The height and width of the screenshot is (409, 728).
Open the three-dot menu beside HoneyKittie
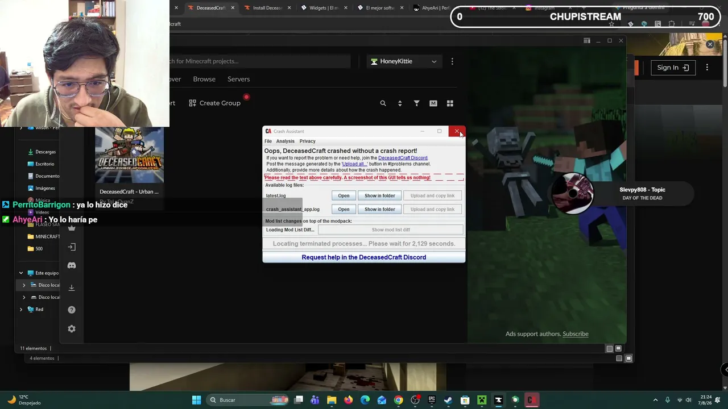(x=452, y=61)
